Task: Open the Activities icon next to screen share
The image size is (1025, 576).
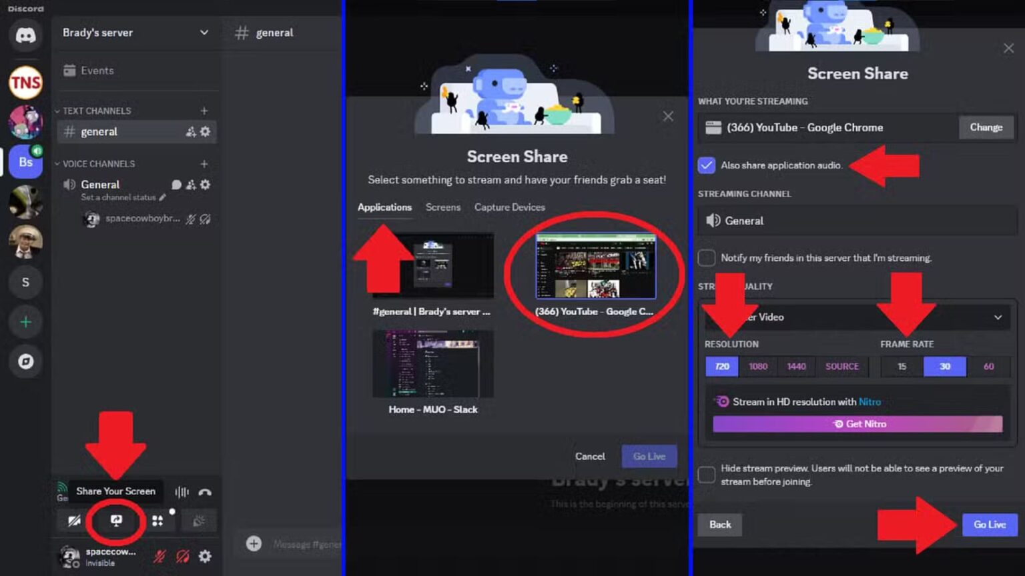Action: pyautogui.click(x=159, y=521)
